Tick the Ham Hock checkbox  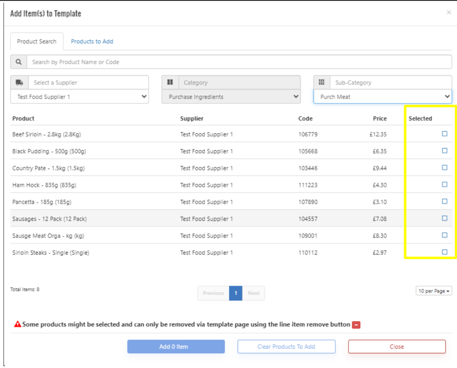(444, 185)
